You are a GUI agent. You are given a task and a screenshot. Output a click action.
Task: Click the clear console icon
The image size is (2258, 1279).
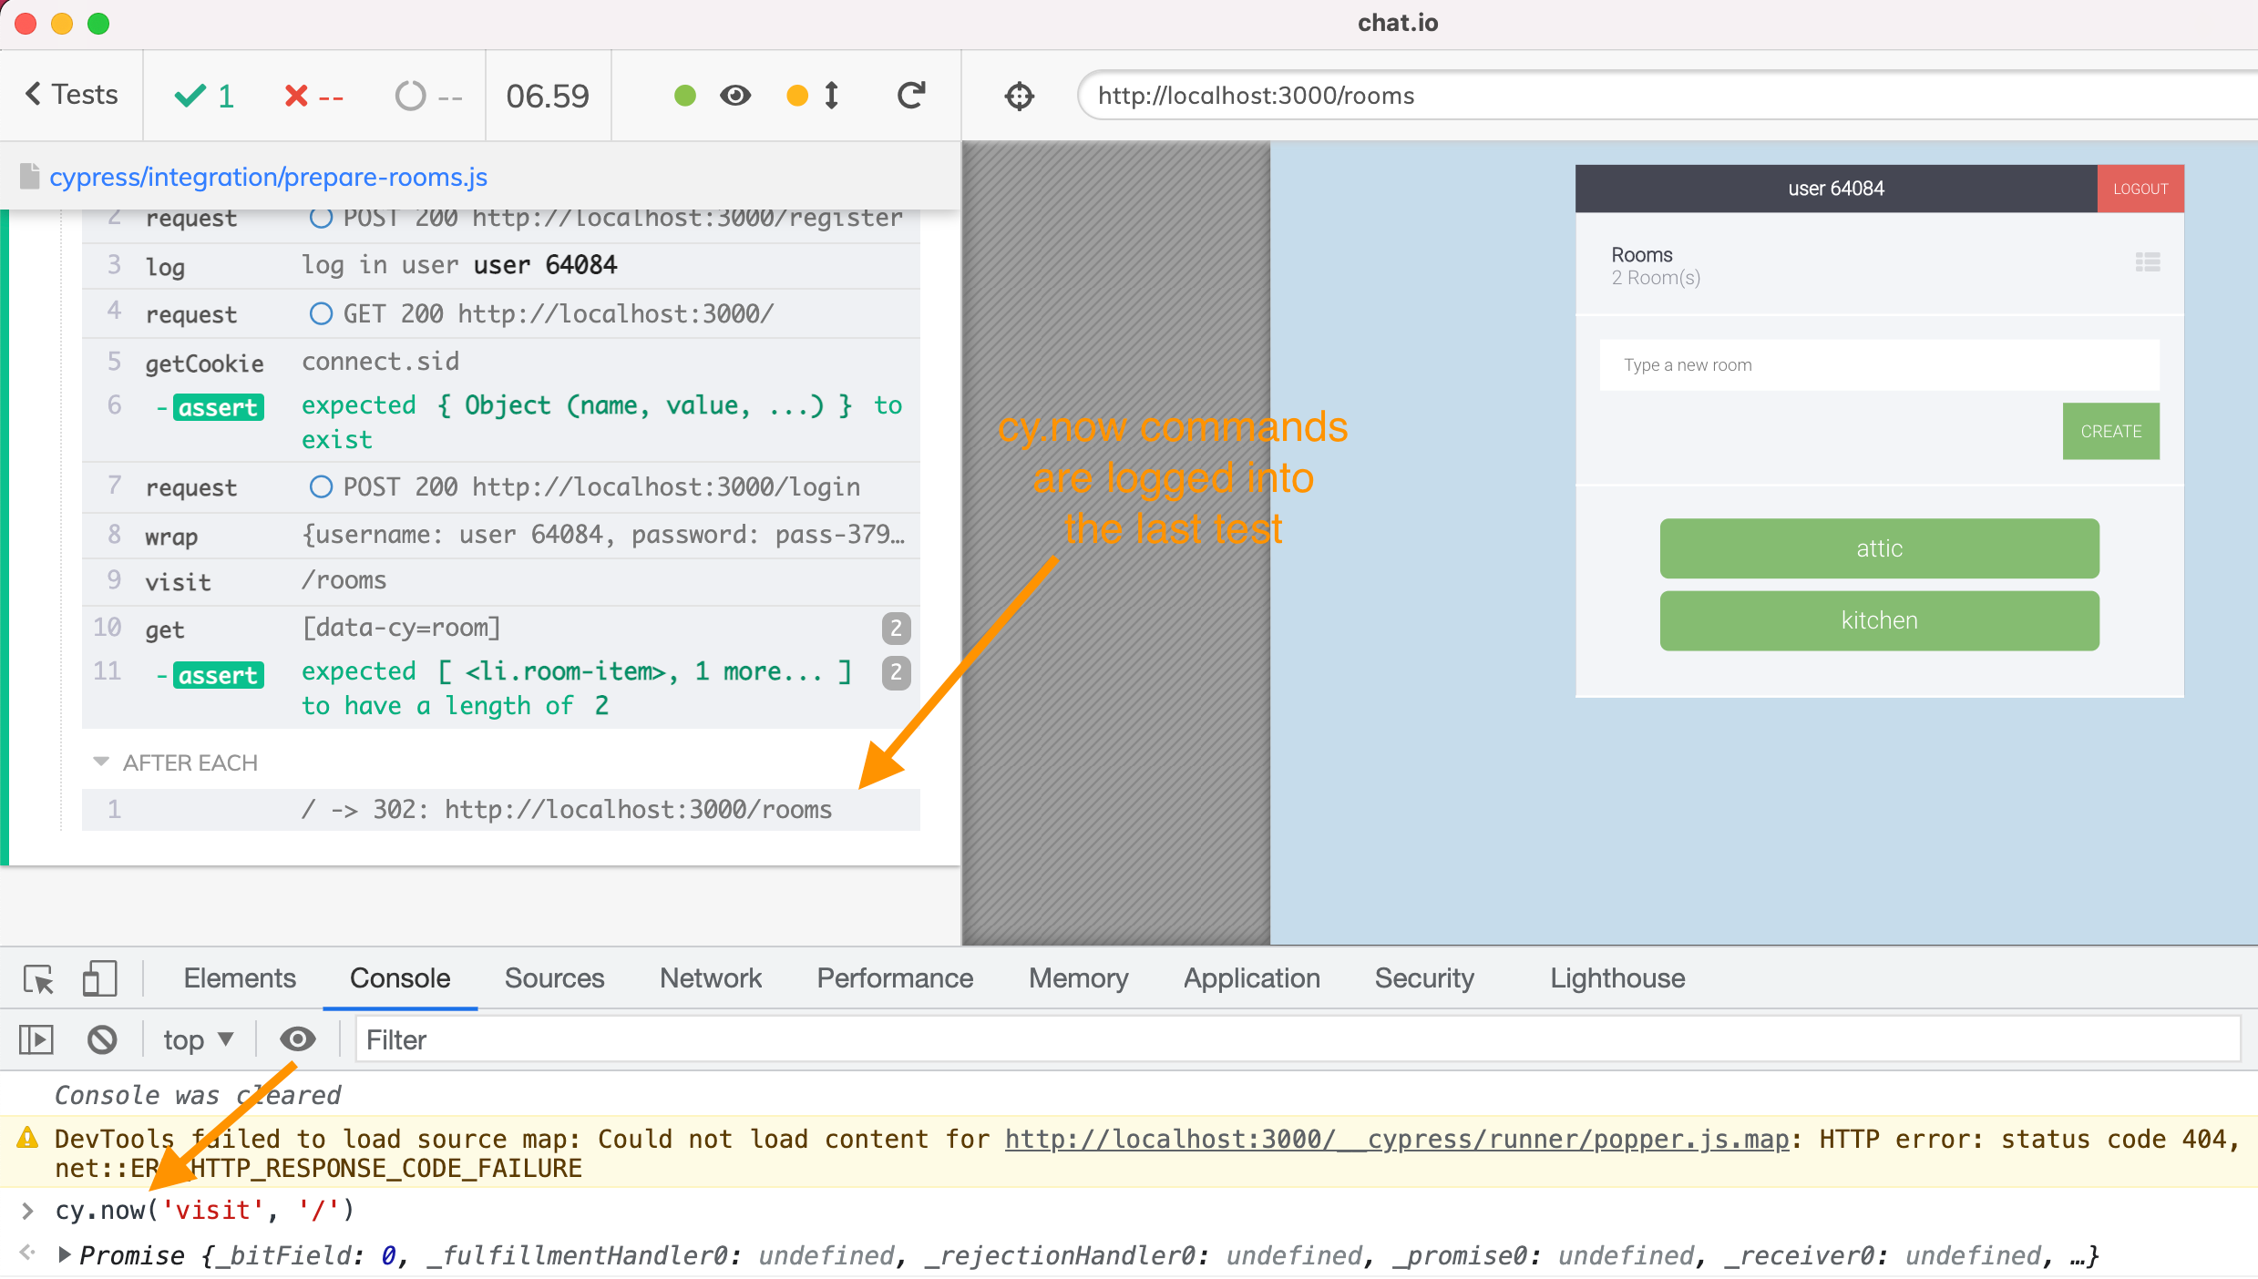click(x=102, y=1039)
